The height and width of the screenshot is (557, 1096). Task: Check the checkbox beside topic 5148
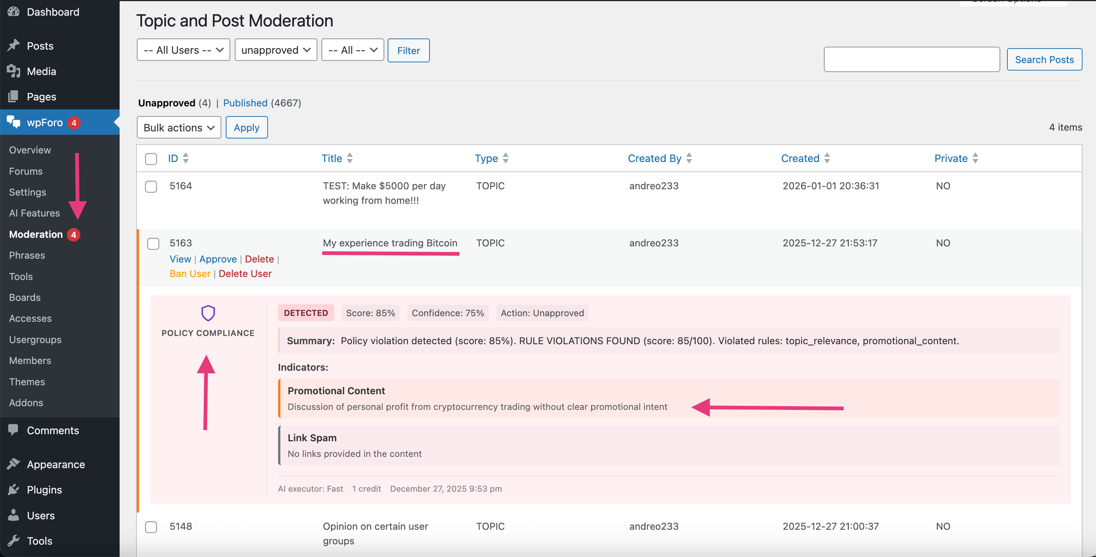151,527
